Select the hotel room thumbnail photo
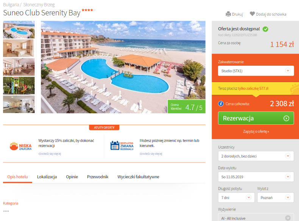Viewport: 299px width, 221px height. click(19, 48)
